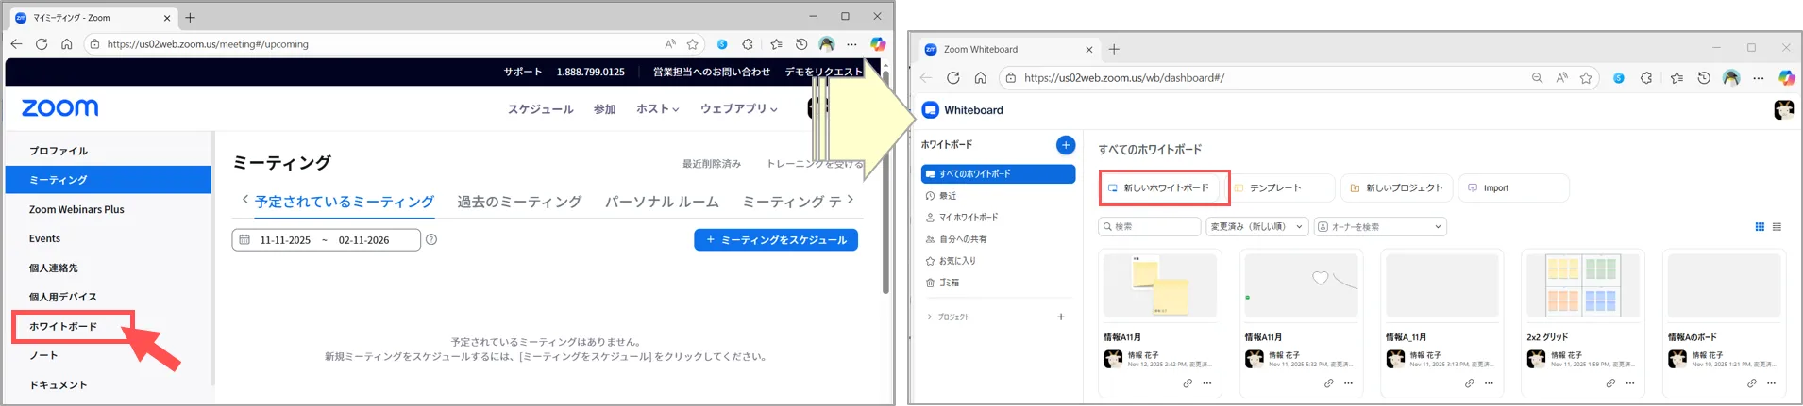Click the ミーティングをスケジュール button
The image size is (1803, 406).
click(x=775, y=240)
